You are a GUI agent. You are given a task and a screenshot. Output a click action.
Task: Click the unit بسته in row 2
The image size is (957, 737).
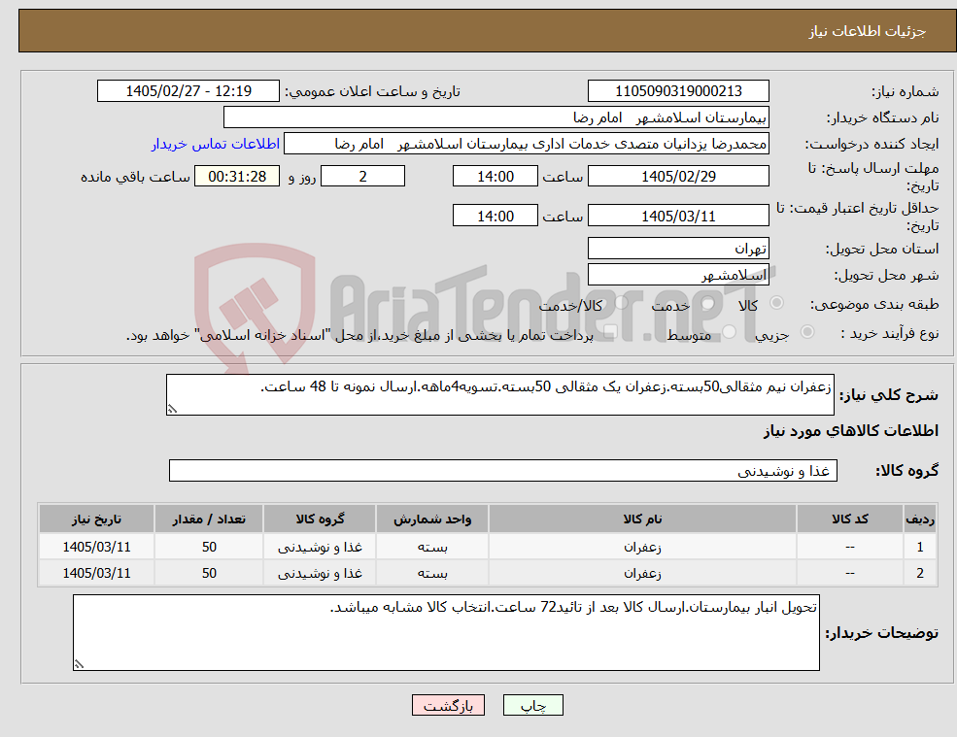pyautogui.click(x=432, y=574)
